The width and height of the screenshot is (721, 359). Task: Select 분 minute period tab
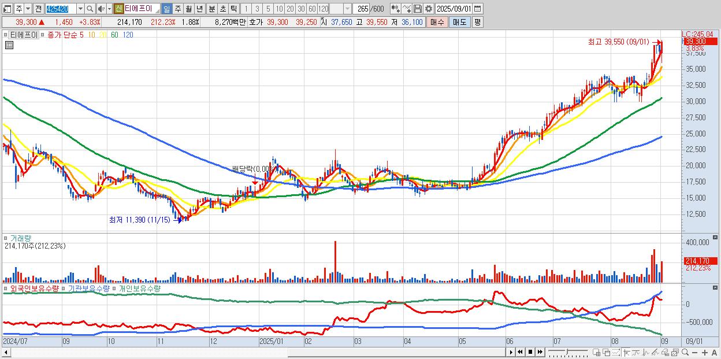(x=211, y=9)
